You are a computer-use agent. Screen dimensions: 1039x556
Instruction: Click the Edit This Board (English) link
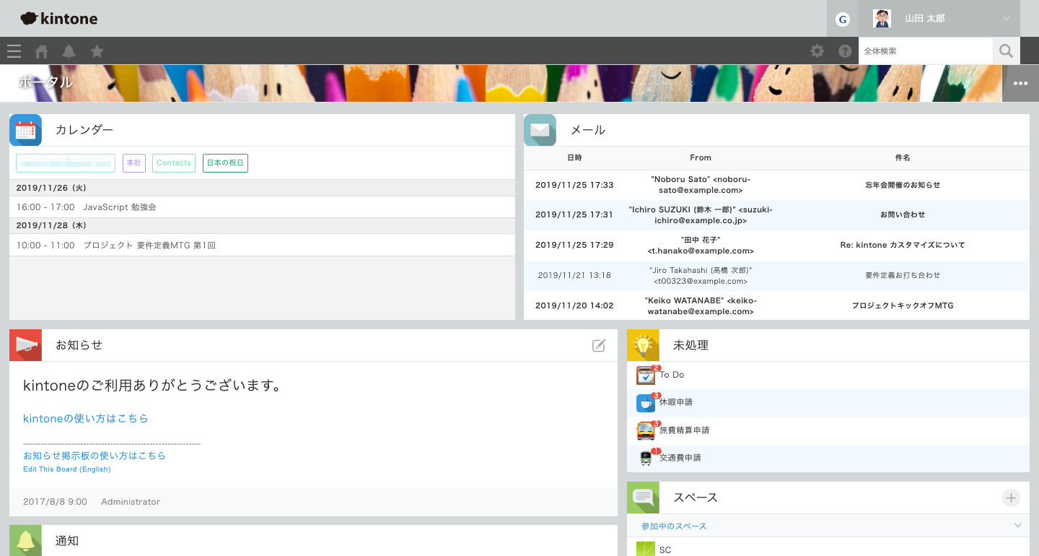point(66,469)
